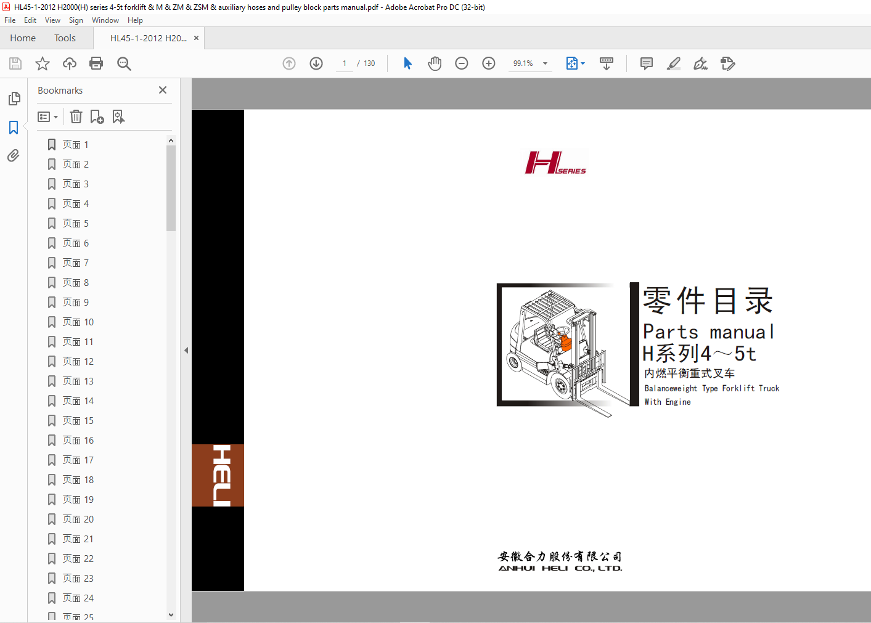
Task: Zoom in with plus icon
Action: 489,63
